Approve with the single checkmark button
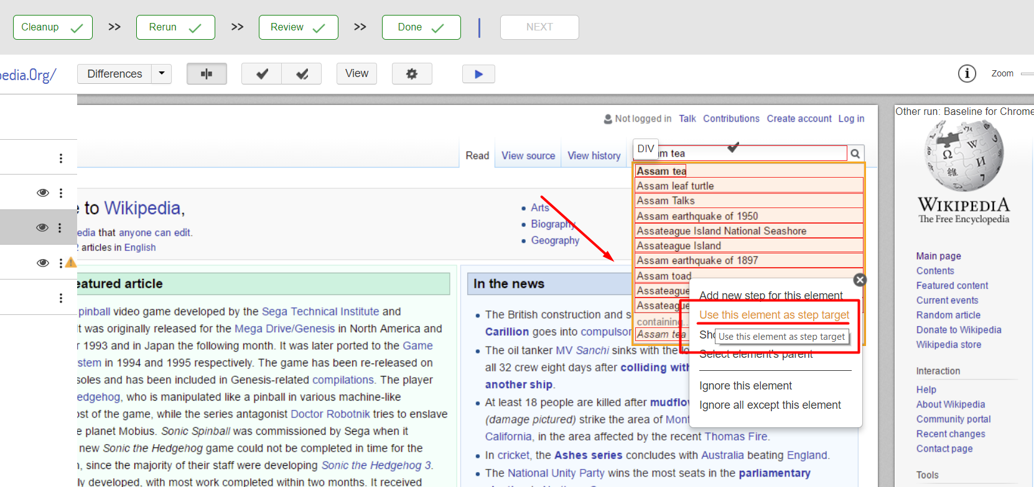This screenshot has width=1034, height=487. pos(262,74)
